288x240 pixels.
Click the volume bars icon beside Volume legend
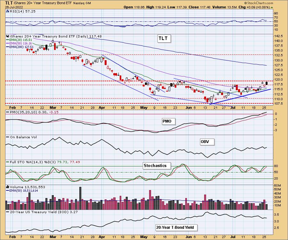point(8,187)
